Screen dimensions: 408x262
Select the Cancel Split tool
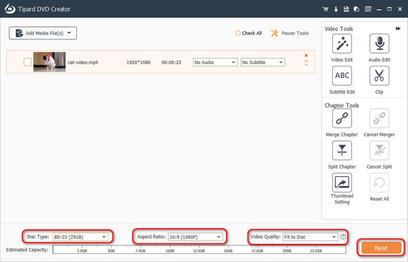[379, 150]
